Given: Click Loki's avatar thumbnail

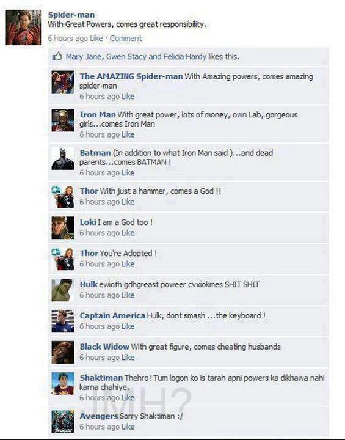Looking at the screenshot, I should (63, 227).
